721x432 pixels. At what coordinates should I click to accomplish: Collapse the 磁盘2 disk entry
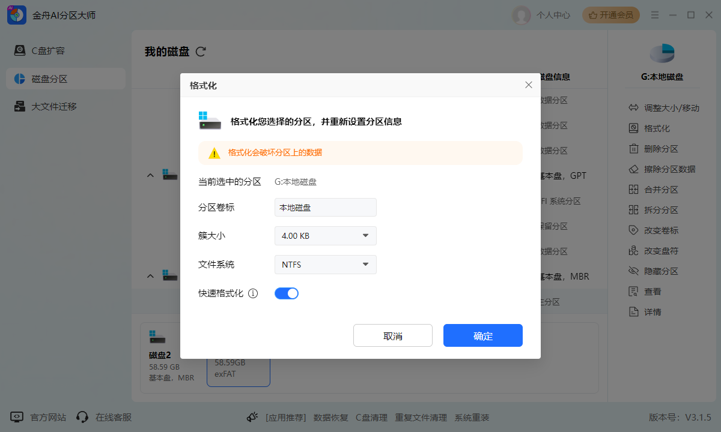[150, 276]
